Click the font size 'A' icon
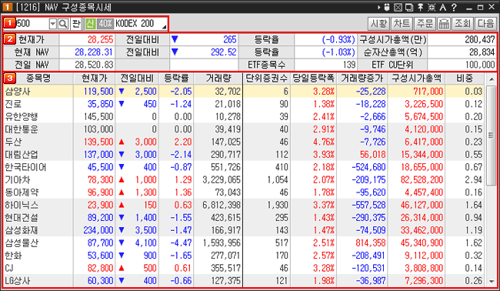500x291 pixels. (x=442, y=7)
